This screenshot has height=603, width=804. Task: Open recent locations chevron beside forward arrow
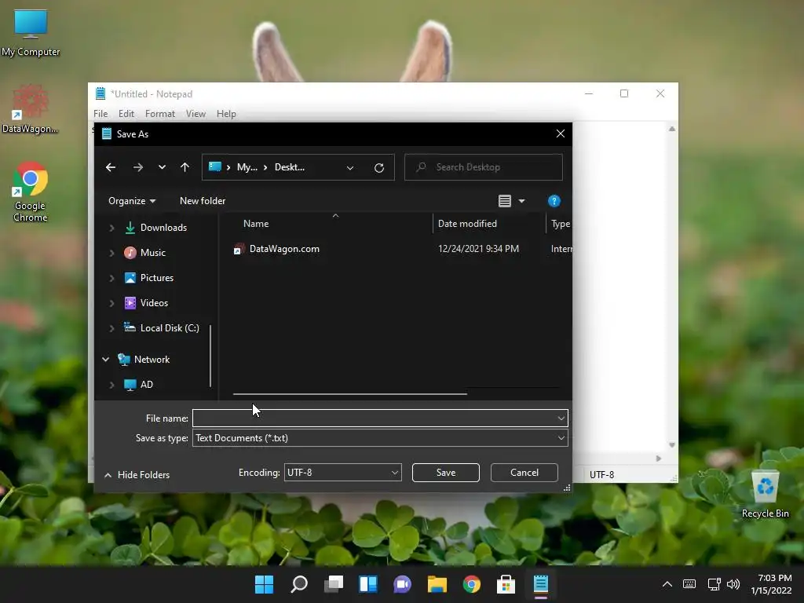[162, 167]
